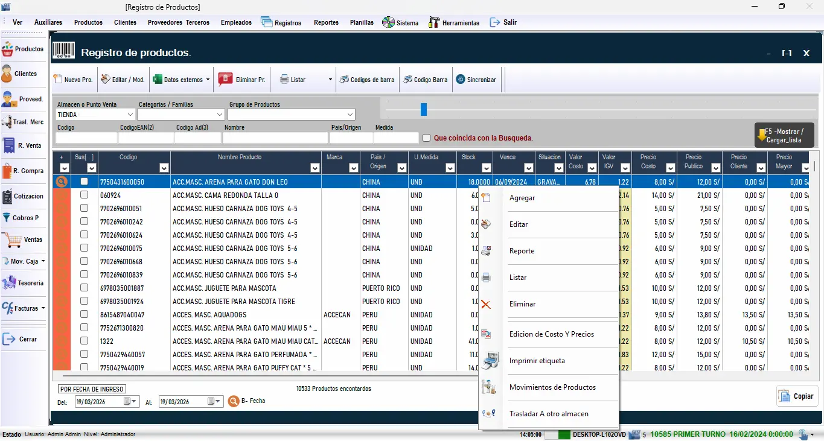This screenshot has width=824, height=441.
Task: Enable 'Que coincida con la Busqueda'
Action: click(x=427, y=138)
